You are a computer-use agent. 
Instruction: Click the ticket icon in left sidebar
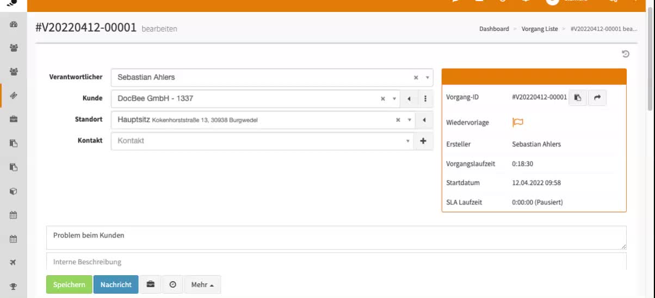tap(14, 96)
